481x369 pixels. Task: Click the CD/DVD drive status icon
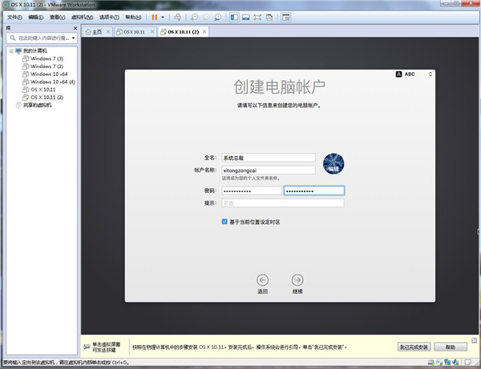[439, 363]
